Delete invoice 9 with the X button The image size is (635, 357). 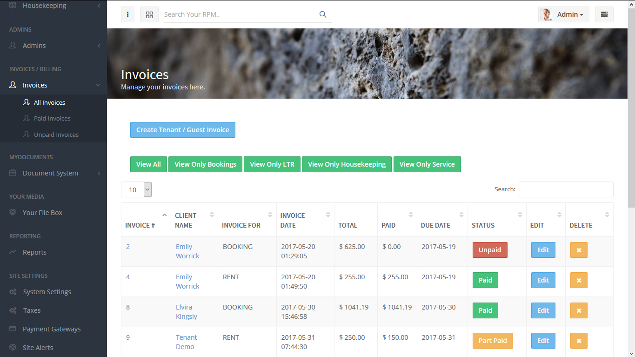[x=579, y=341]
